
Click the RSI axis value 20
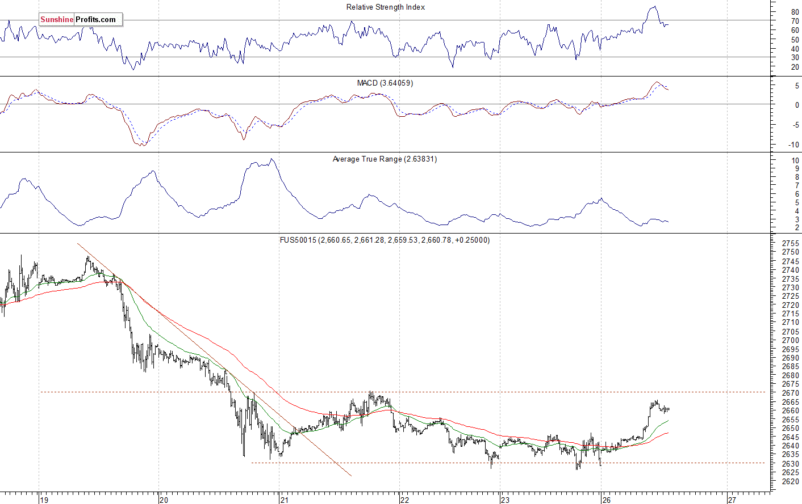[795, 67]
